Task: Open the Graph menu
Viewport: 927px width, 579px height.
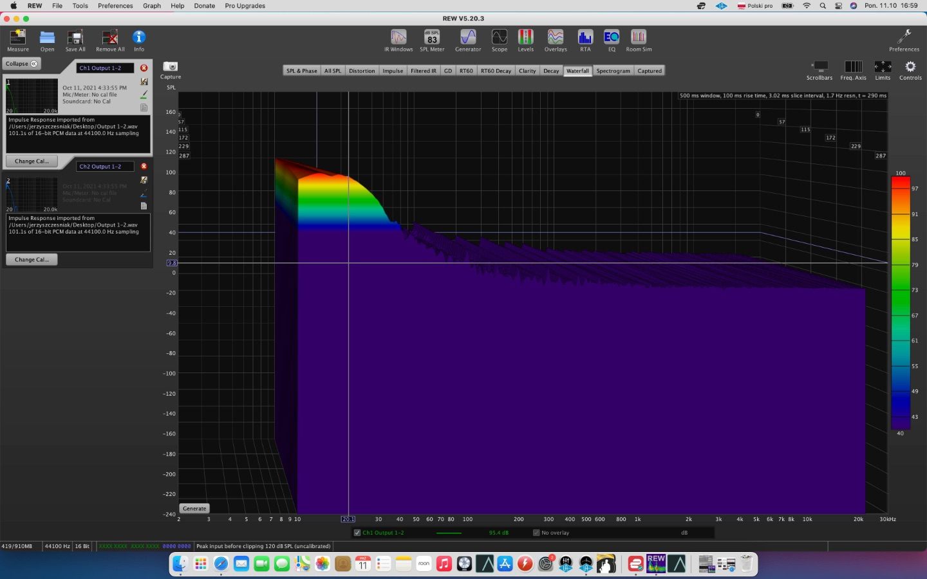Action: (152, 6)
